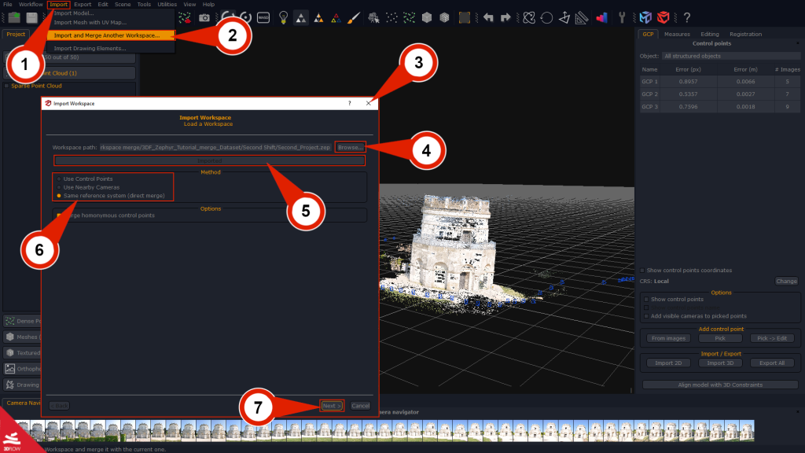Select Same reference system direct merge option
Screen dimensions: 805x453
click(x=111, y=196)
